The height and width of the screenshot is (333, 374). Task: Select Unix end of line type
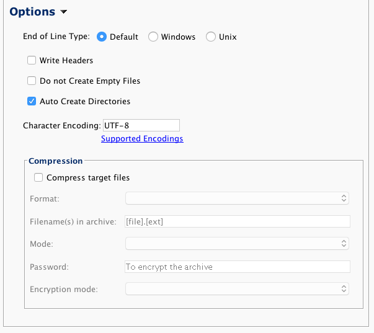[211, 37]
